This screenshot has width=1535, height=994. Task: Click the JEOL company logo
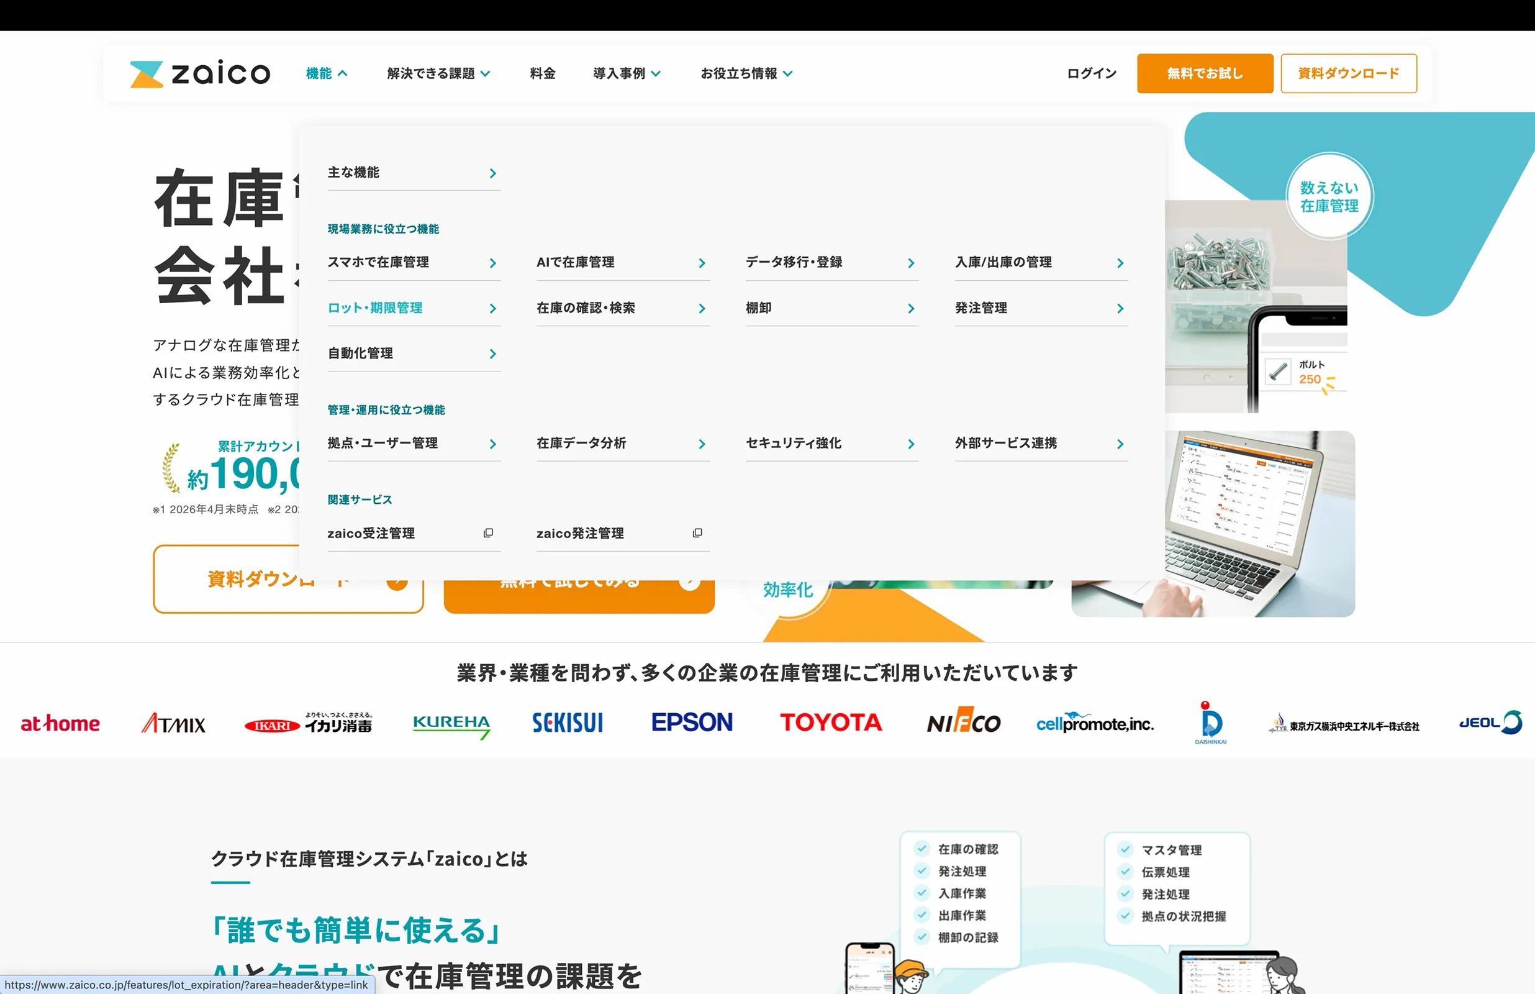click(1490, 723)
